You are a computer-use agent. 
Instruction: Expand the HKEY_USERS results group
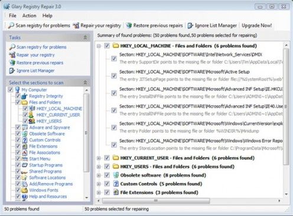coord(99,167)
